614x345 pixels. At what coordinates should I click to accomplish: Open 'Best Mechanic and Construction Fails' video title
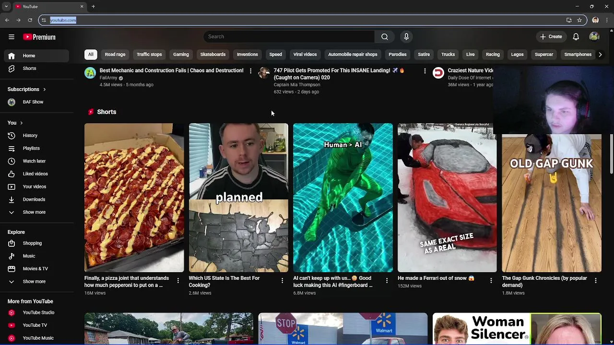[x=171, y=70]
